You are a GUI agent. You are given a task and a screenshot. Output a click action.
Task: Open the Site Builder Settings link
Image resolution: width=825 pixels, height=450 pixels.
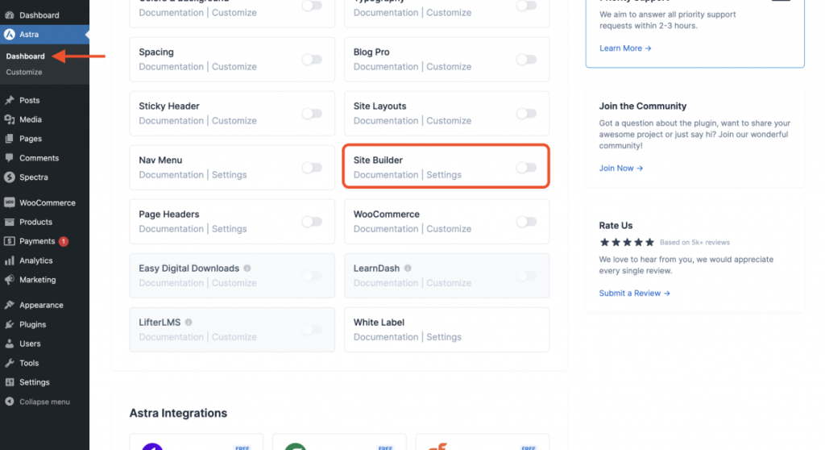click(444, 175)
